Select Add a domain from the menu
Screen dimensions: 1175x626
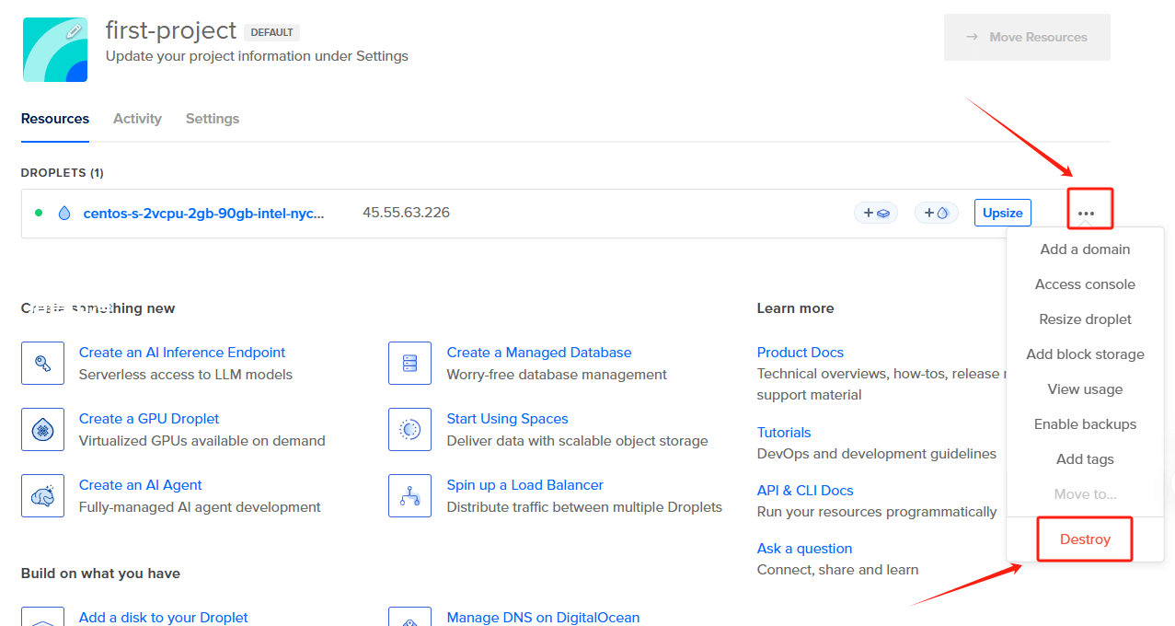1085,249
